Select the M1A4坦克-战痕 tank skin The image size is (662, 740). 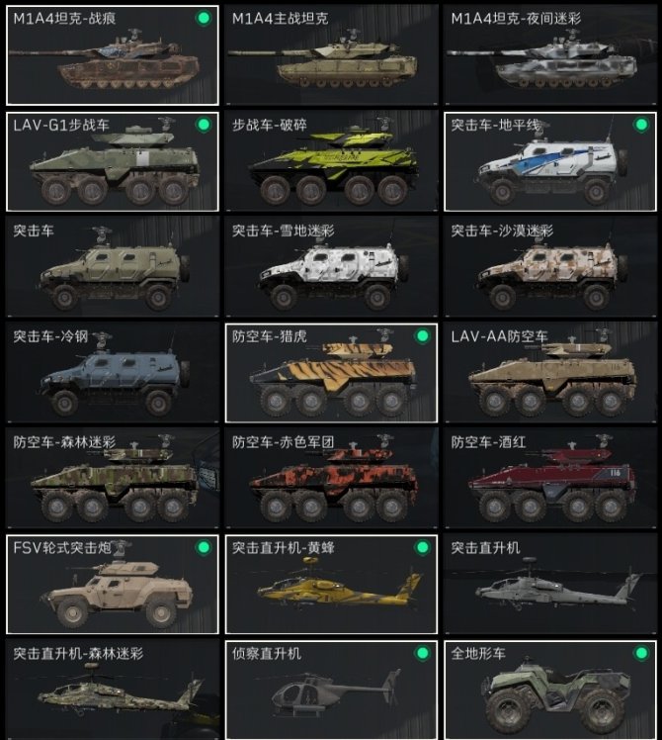click(113, 55)
